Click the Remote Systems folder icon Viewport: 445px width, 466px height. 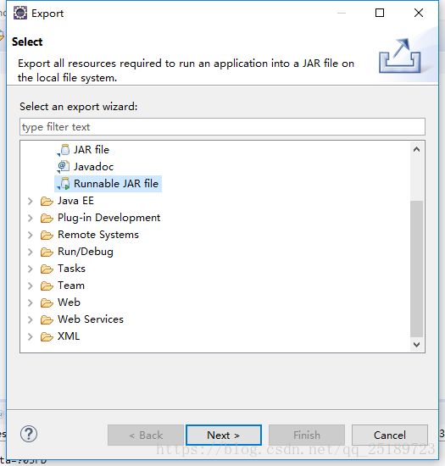47,235
